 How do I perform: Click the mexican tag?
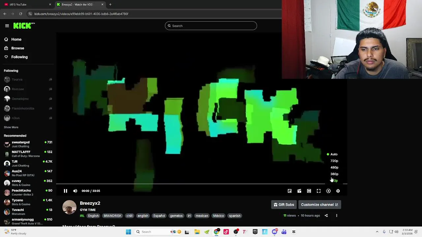(202, 216)
